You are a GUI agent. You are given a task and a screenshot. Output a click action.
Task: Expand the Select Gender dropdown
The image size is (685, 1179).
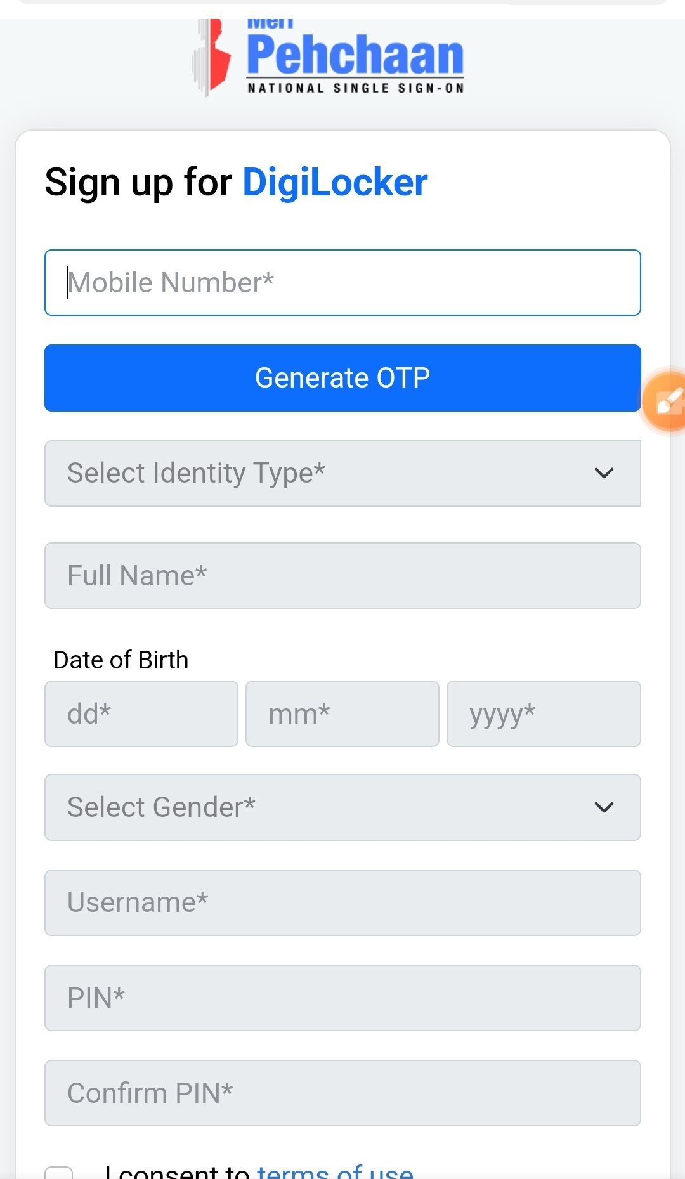[342, 807]
